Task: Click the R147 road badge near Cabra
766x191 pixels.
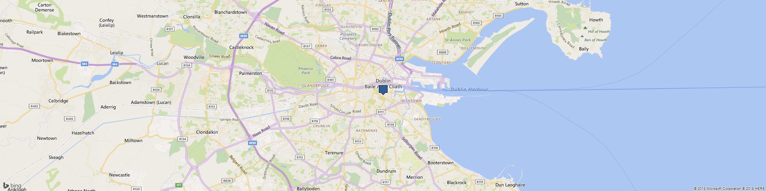Action: click(x=306, y=46)
